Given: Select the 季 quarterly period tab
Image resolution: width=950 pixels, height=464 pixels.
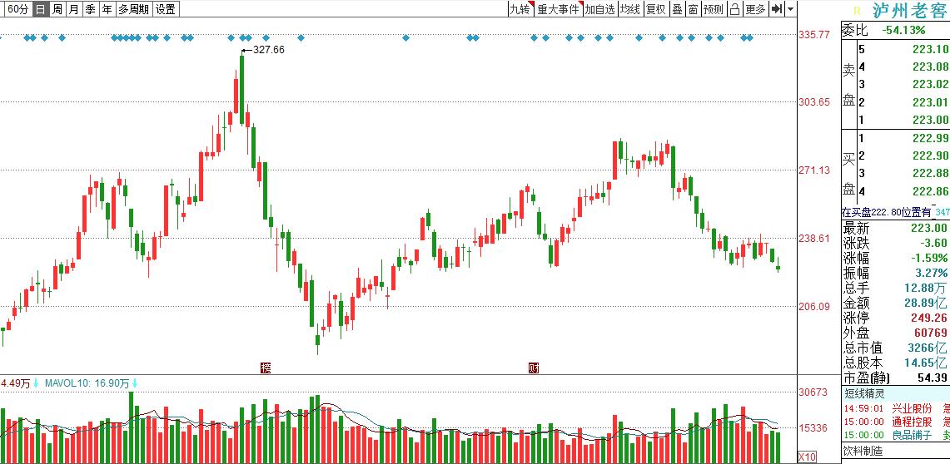Looking at the screenshot, I should (x=90, y=9).
